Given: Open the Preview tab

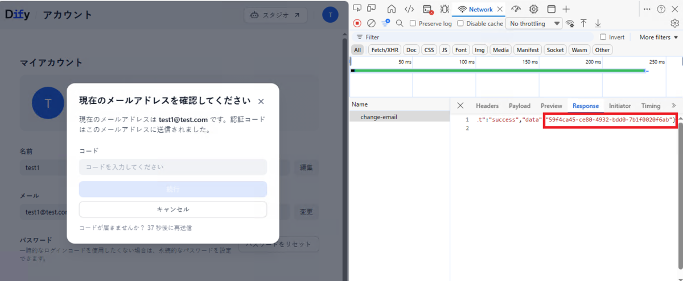Looking at the screenshot, I should pos(552,106).
